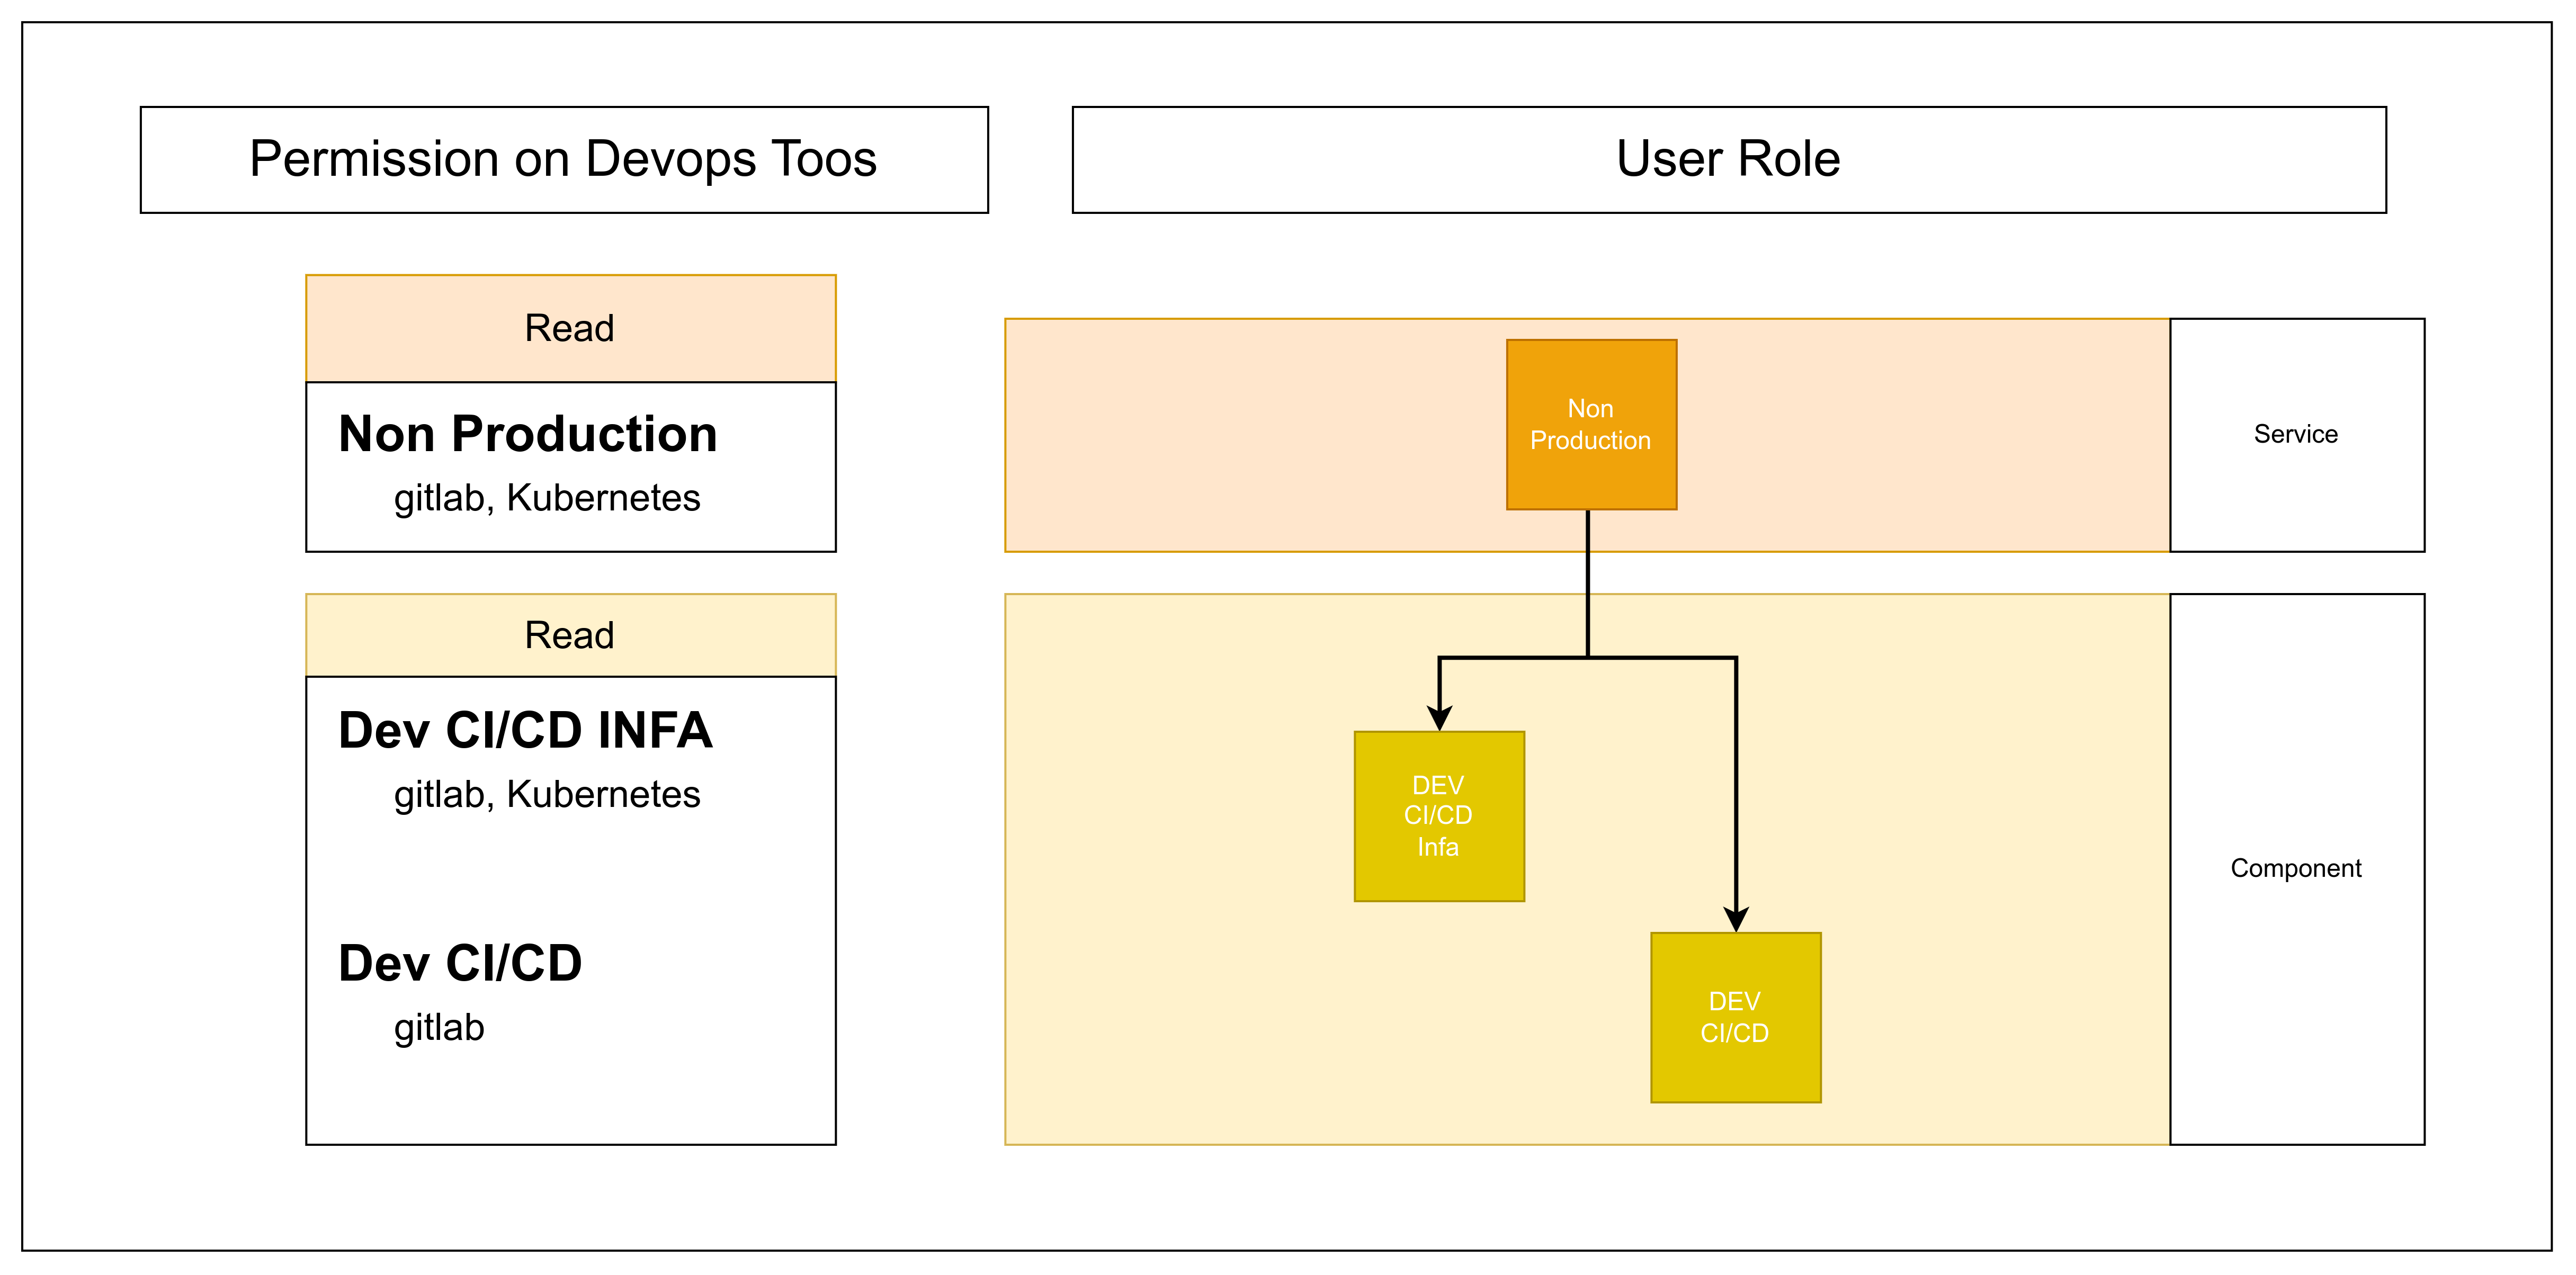Select the Component label box
The width and height of the screenshot is (2576, 1275).
tap(2297, 869)
